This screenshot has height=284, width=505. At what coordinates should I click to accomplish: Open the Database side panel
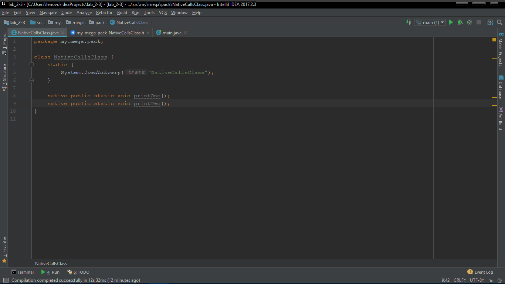tap(501, 87)
